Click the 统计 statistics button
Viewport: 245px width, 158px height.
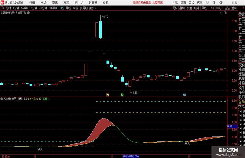tap(197, 8)
